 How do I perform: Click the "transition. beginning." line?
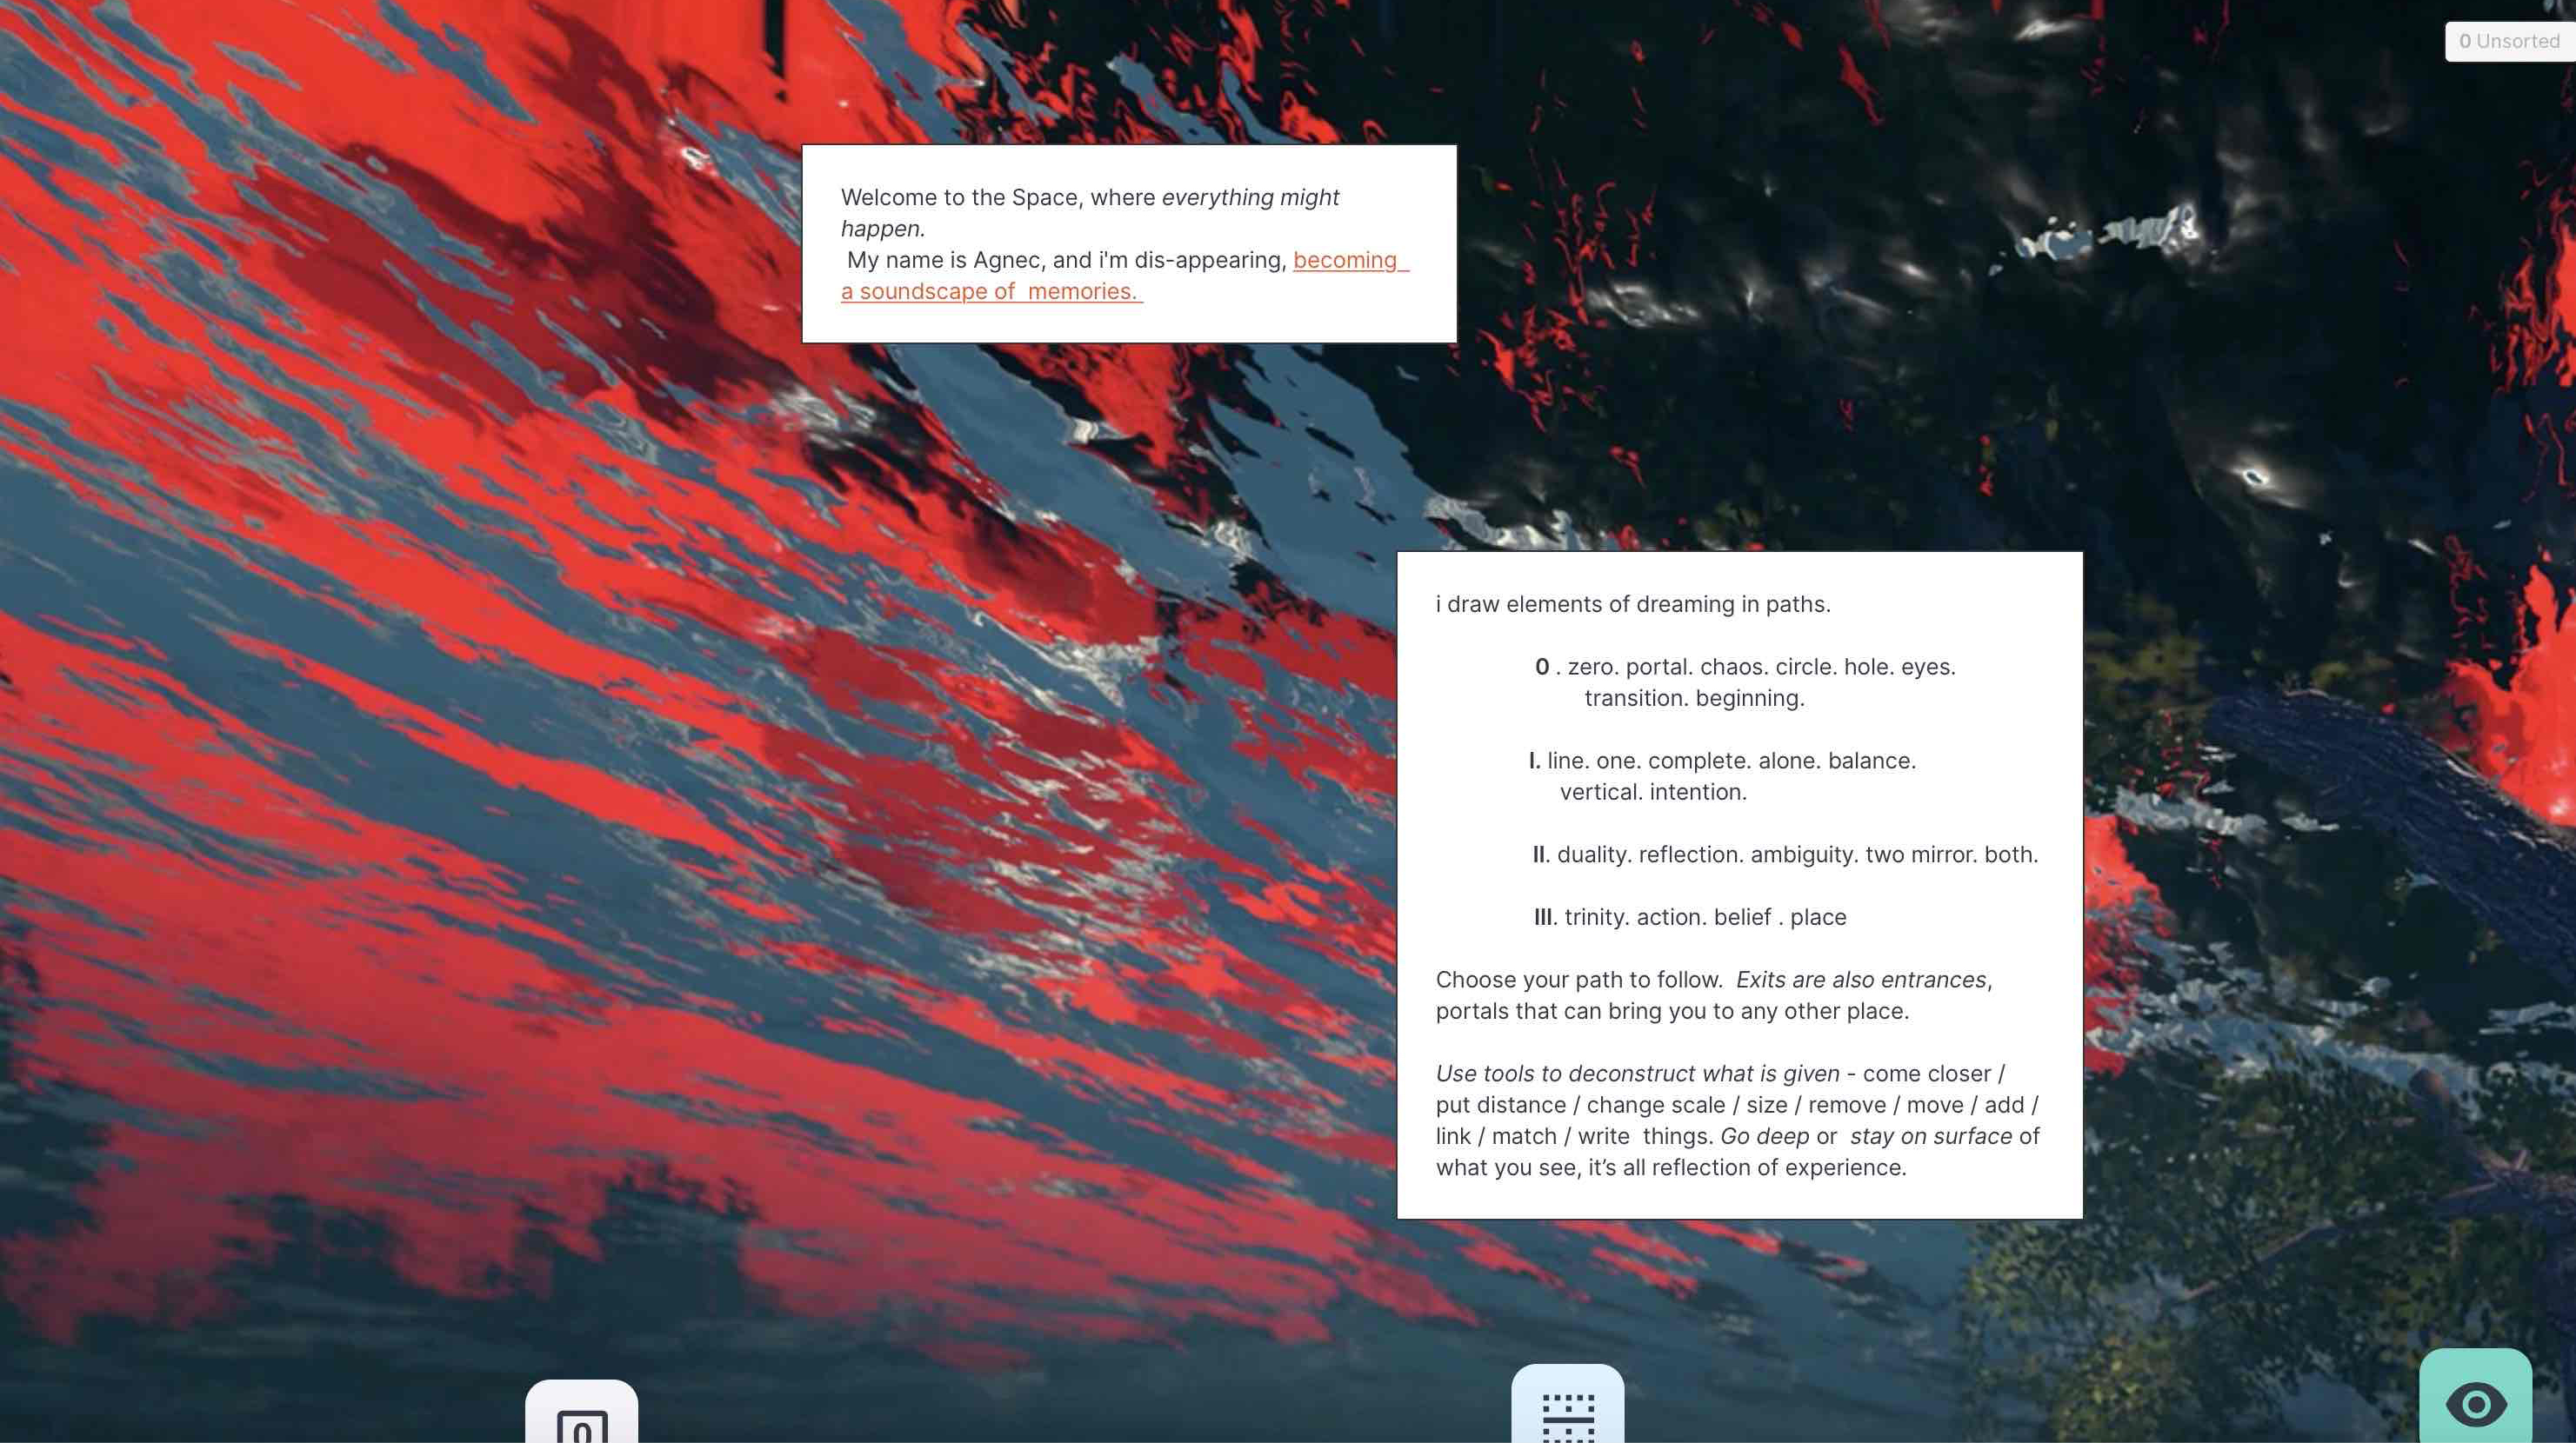click(1694, 697)
